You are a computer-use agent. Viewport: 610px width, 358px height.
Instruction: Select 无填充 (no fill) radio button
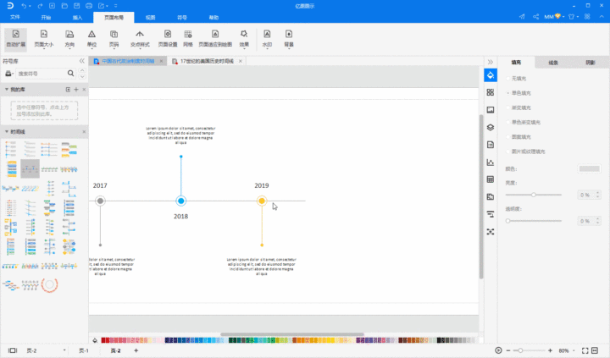pyautogui.click(x=508, y=79)
